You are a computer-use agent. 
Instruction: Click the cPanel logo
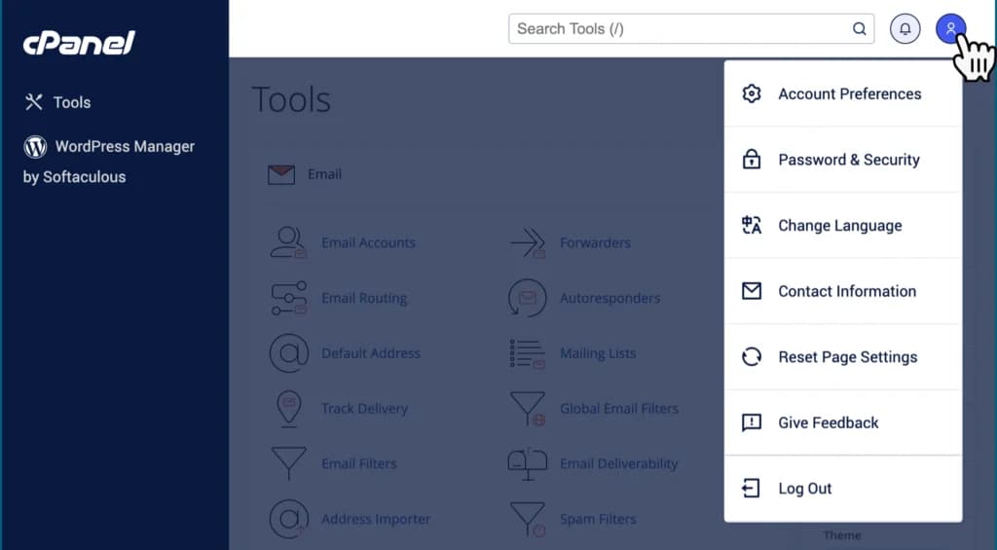coord(79,43)
